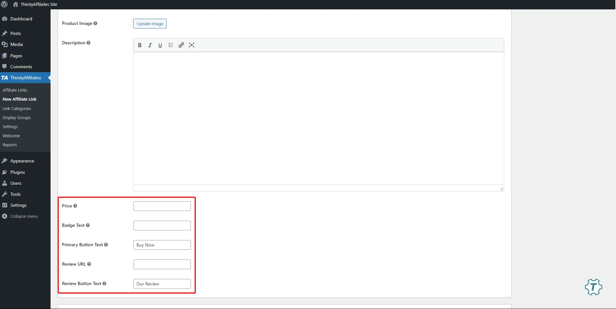Open Dashboard menu label
This screenshot has width=616, height=309.
[21, 19]
